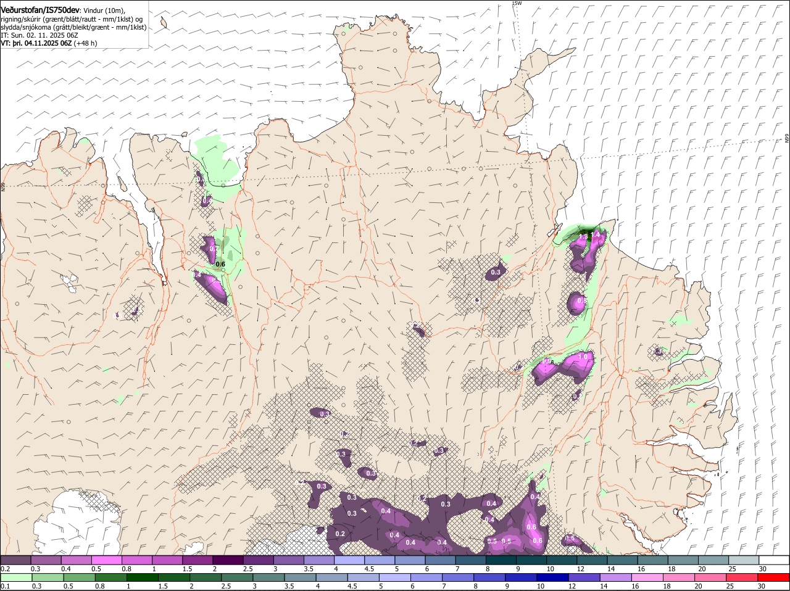790x591 pixels.
Task: Click the 1.3 precipitation value on the map
Action: click(583, 237)
